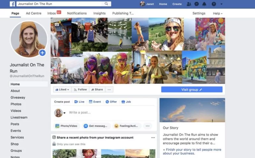Image resolution: width=255 pixels, height=158 pixels.
Task: Click the Photo/Video button
Action: coord(67,126)
